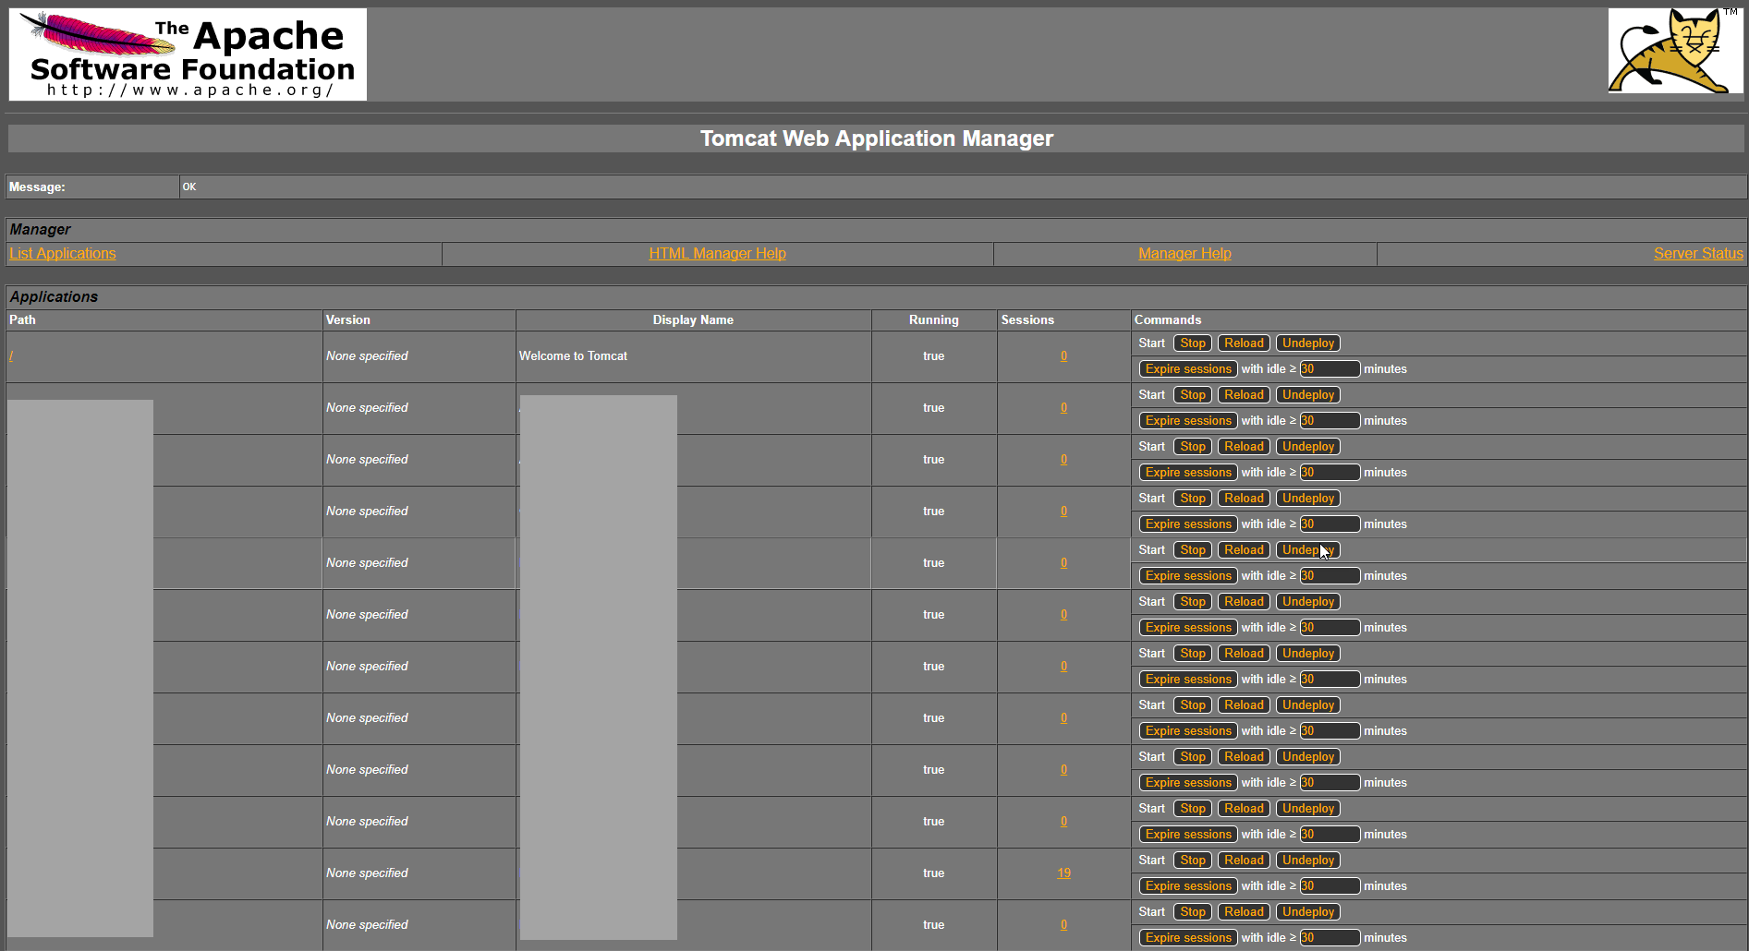Reload the Welcome to Tomcat application
This screenshot has width=1749, height=951.
tap(1243, 343)
